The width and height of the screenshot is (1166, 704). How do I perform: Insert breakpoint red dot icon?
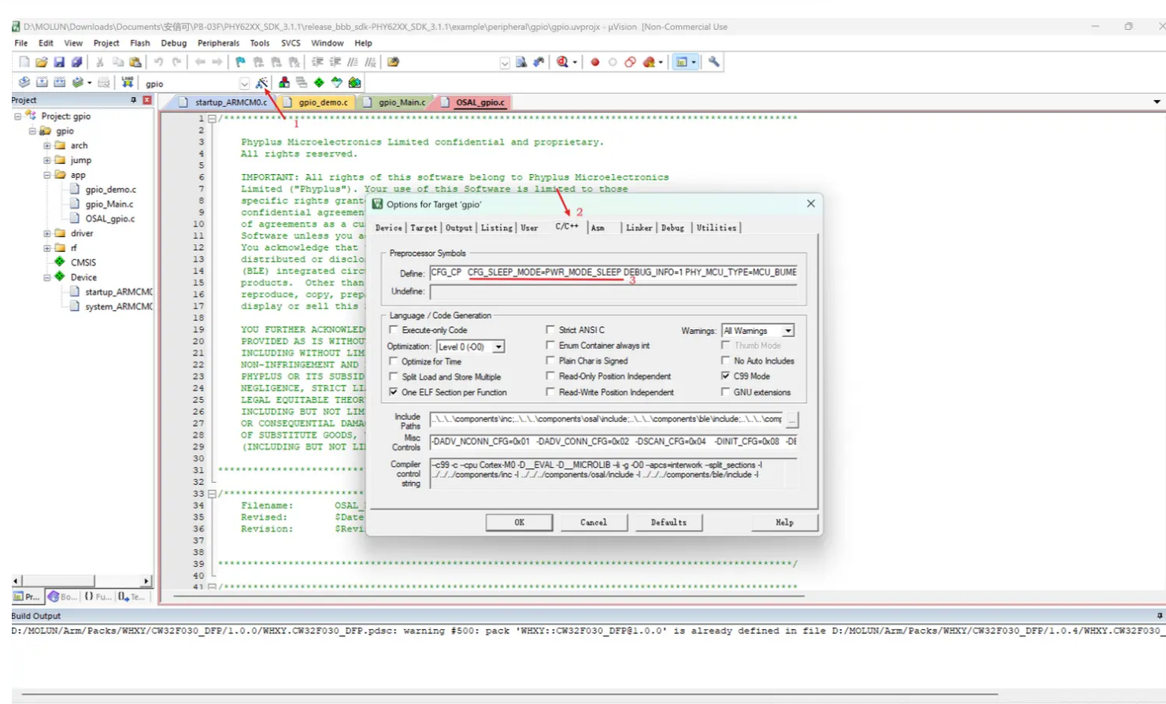click(x=595, y=62)
